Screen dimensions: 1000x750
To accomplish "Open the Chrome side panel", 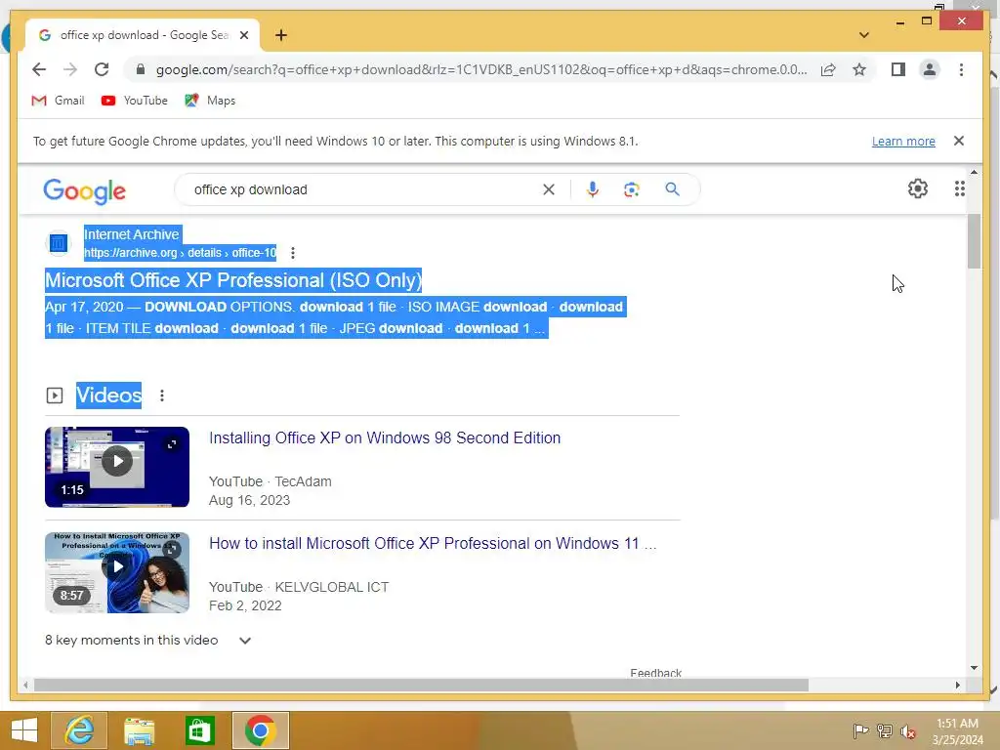I will pyautogui.click(x=898, y=69).
